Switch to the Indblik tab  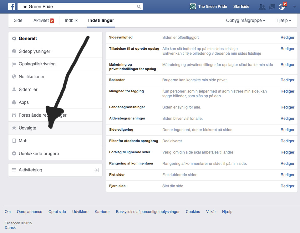[71, 21]
